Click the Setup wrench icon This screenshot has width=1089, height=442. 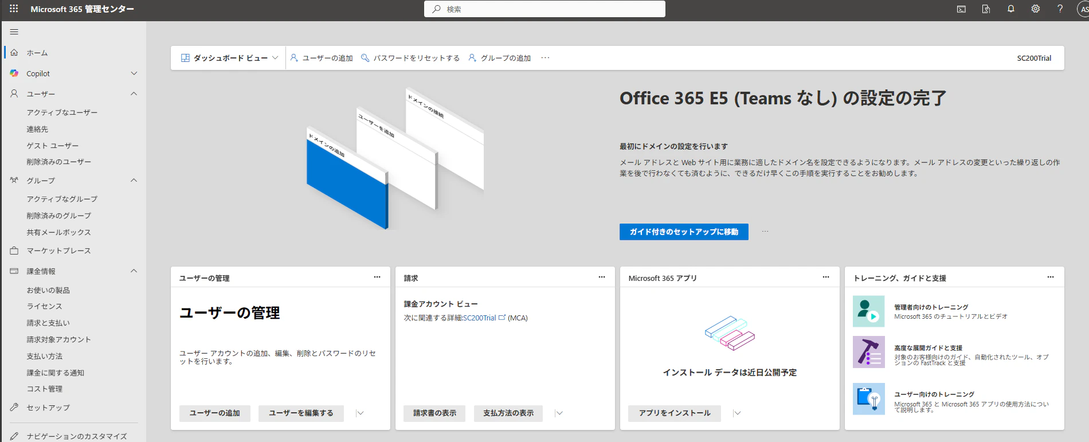click(14, 407)
